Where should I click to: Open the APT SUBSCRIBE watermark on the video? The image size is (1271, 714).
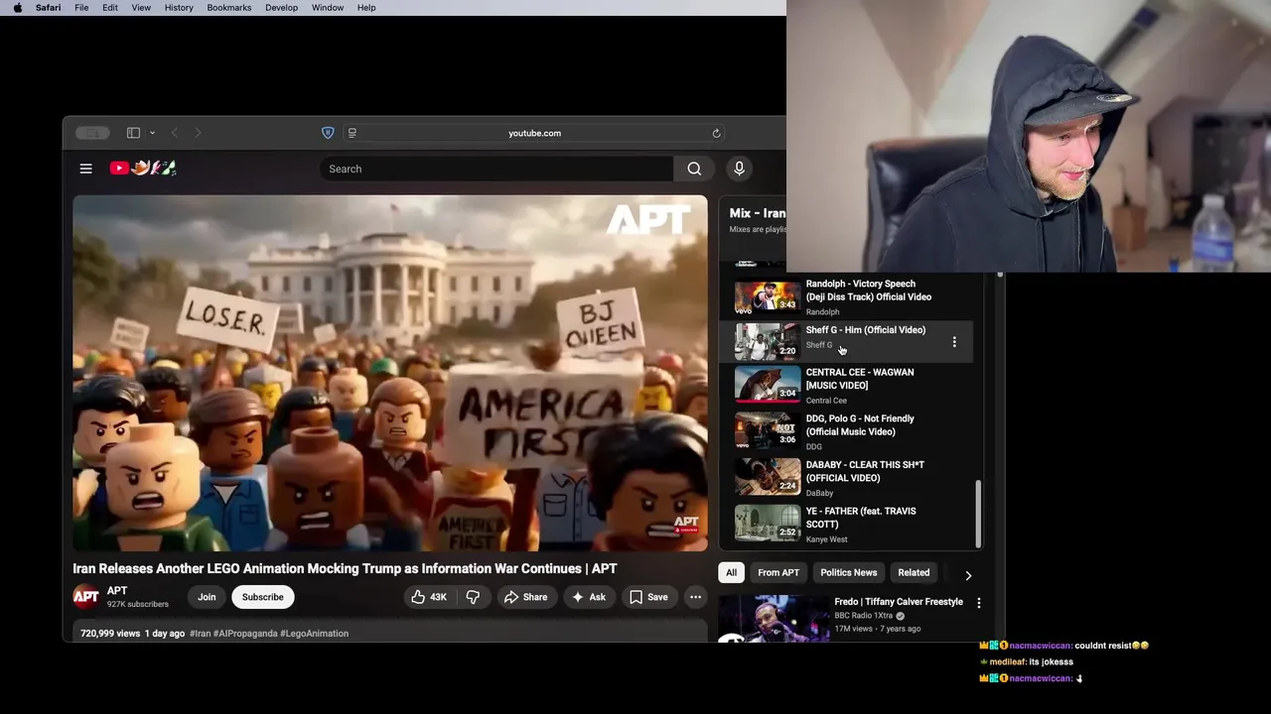coord(686,524)
